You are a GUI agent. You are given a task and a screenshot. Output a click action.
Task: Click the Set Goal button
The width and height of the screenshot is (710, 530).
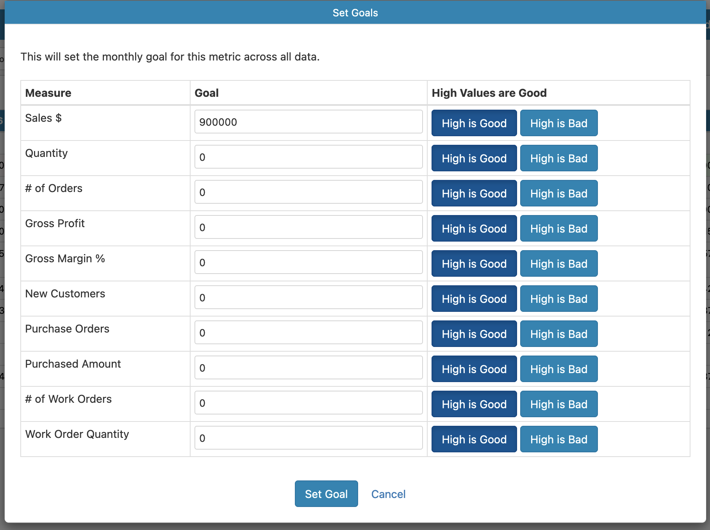point(326,493)
